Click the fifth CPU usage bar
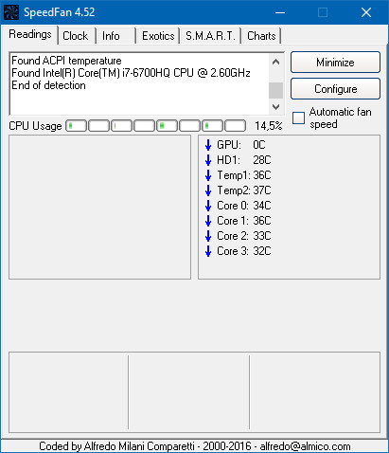This screenshot has height=453, width=389. coord(167,126)
